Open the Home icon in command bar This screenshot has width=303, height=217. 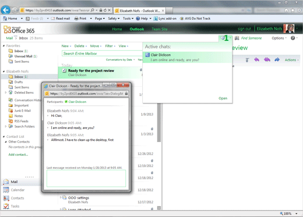[x=5, y=19]
